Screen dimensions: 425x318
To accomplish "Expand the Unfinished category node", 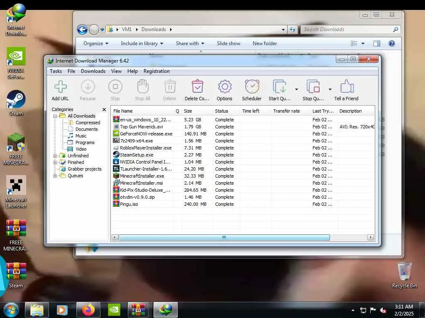I will coord(55,156).
